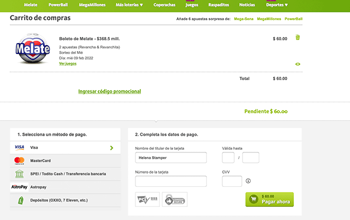Select SPEI / Todito Cash bank transfer option
The width and height of the screenshot is (350, 220).
pos(65,174)
